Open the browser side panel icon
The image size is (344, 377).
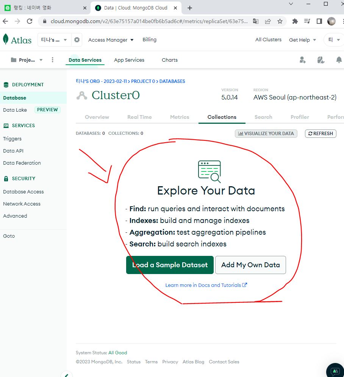coord(319,22)
